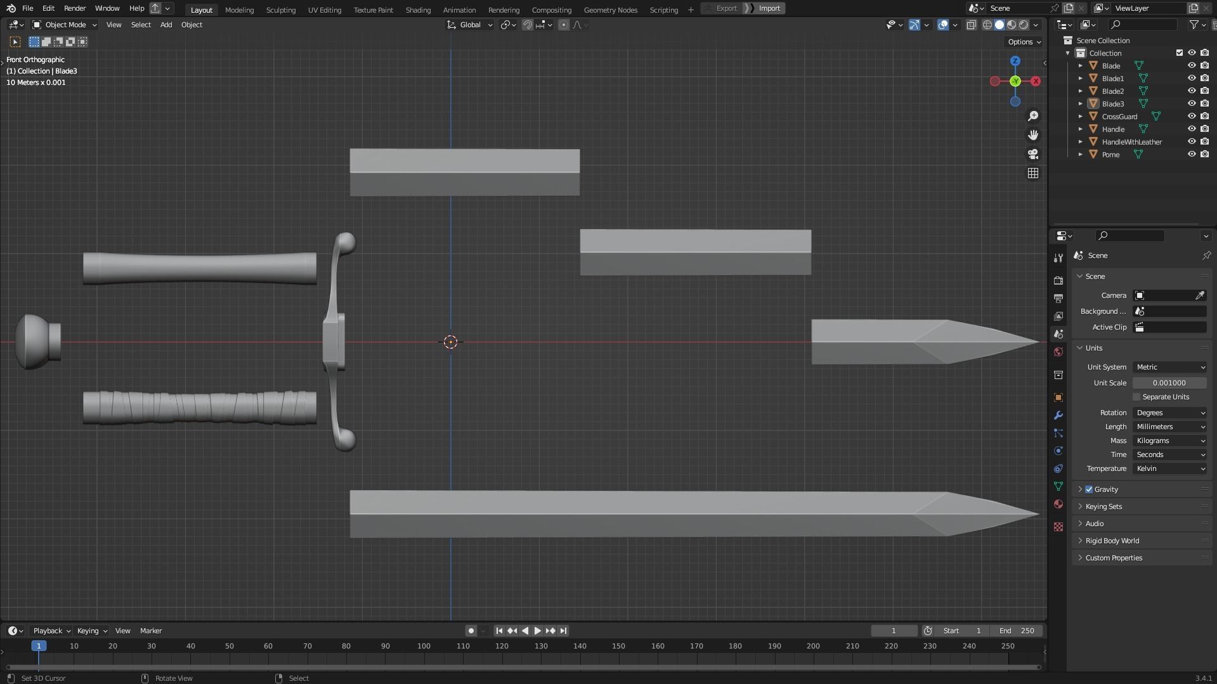Viewport: 1217px width, 684px height.
Task: Open the Blender logo menu
Action: pyautogui.click(x=11, y=8)
